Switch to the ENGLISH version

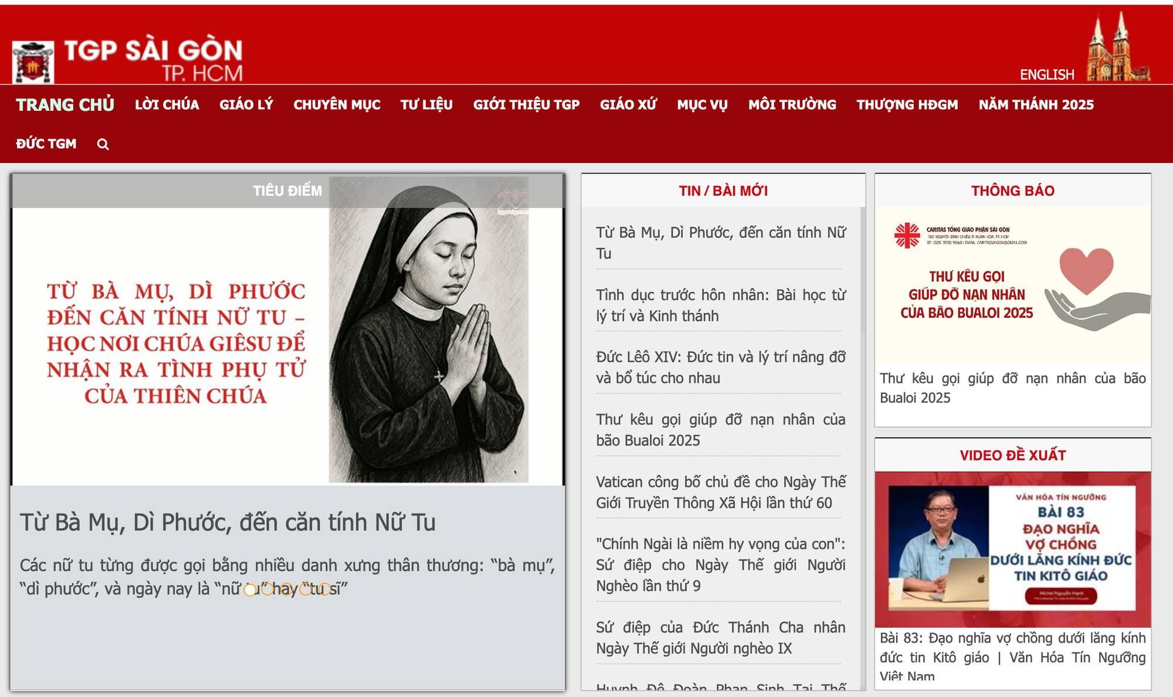click(1047, 75)
